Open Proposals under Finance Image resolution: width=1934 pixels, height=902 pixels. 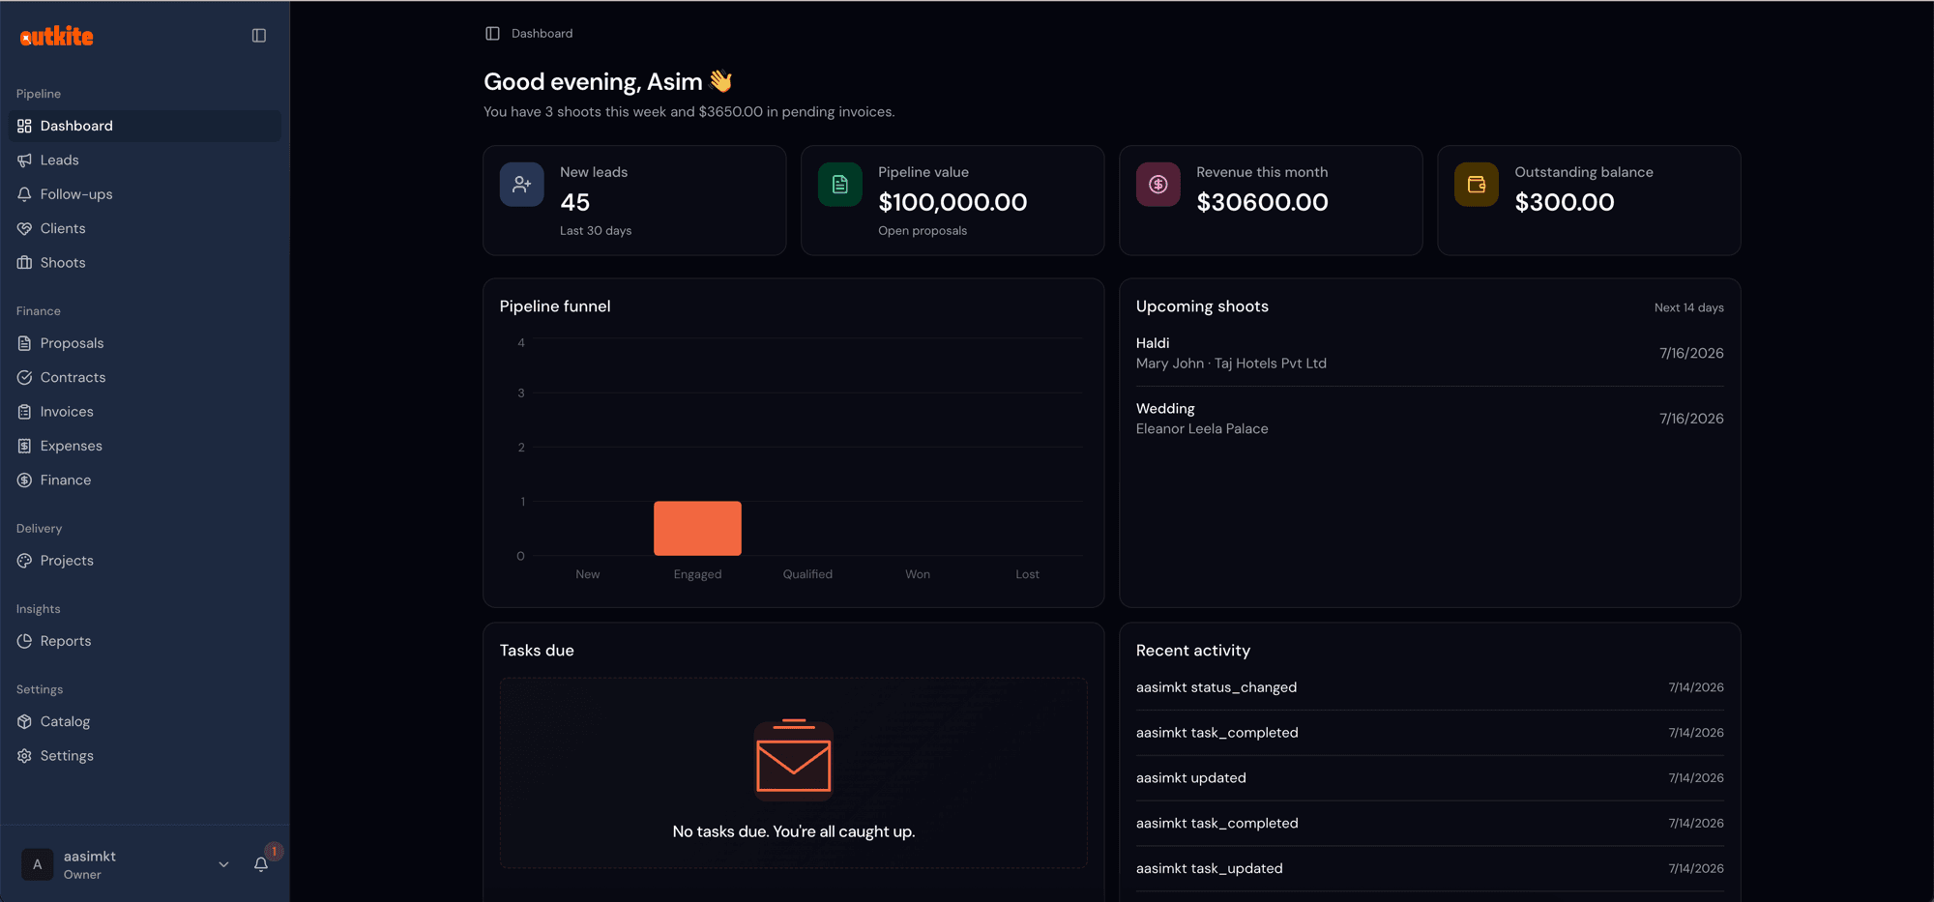tap(145, 343)
